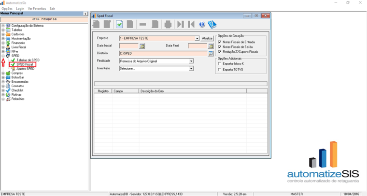Click the Compras green basket icon
Viewport: 367px width, 196px height.
coord(8,73)
